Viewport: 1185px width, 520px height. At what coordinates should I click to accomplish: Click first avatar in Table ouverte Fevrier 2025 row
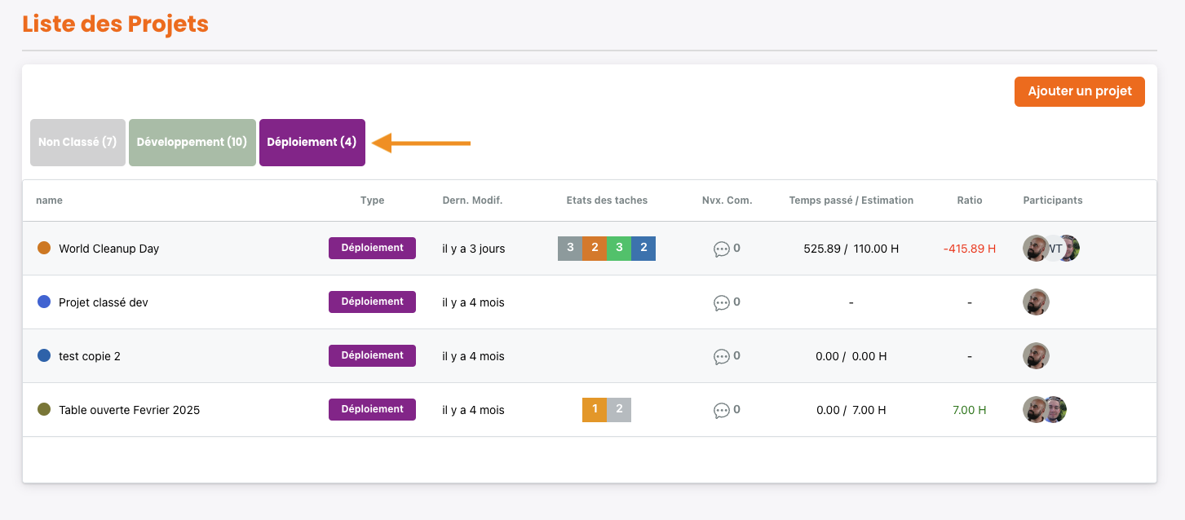click(1034, 410)
